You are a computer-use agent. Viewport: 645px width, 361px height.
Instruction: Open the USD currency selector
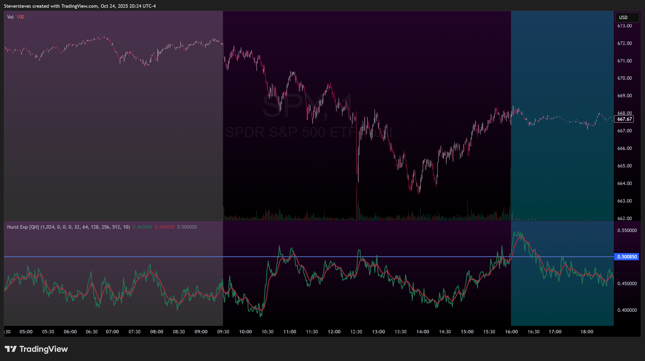[627, 18]
